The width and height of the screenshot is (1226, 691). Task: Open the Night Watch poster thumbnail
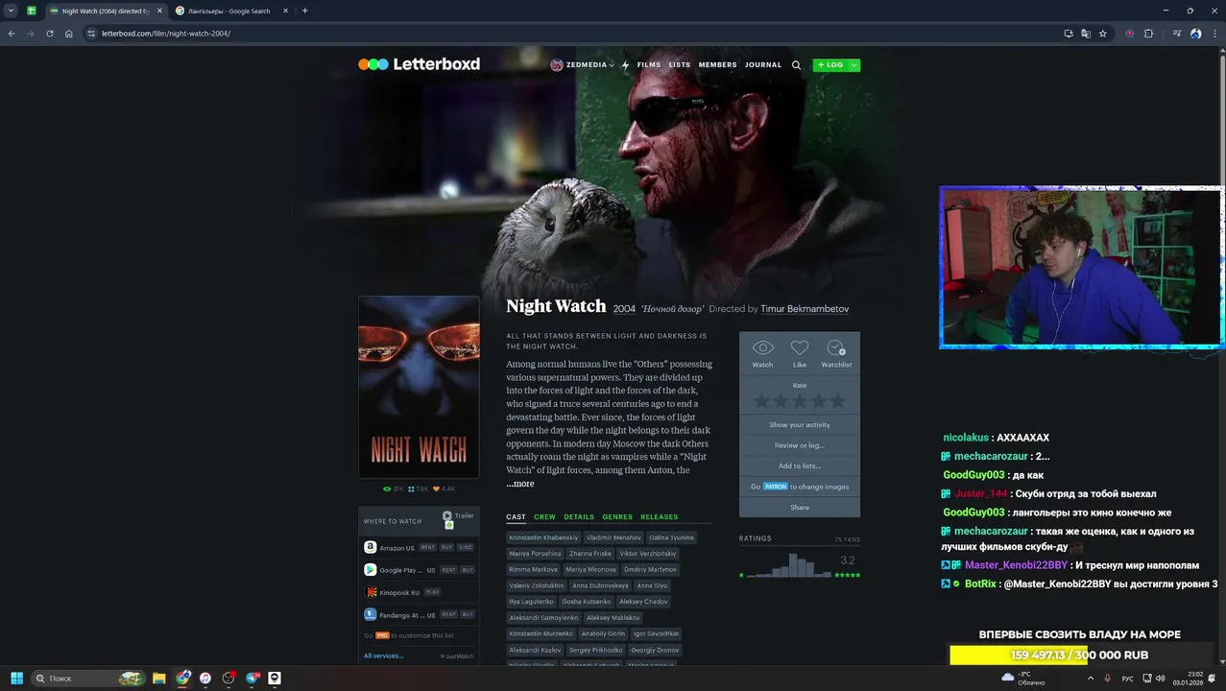(x=419, y=387)
